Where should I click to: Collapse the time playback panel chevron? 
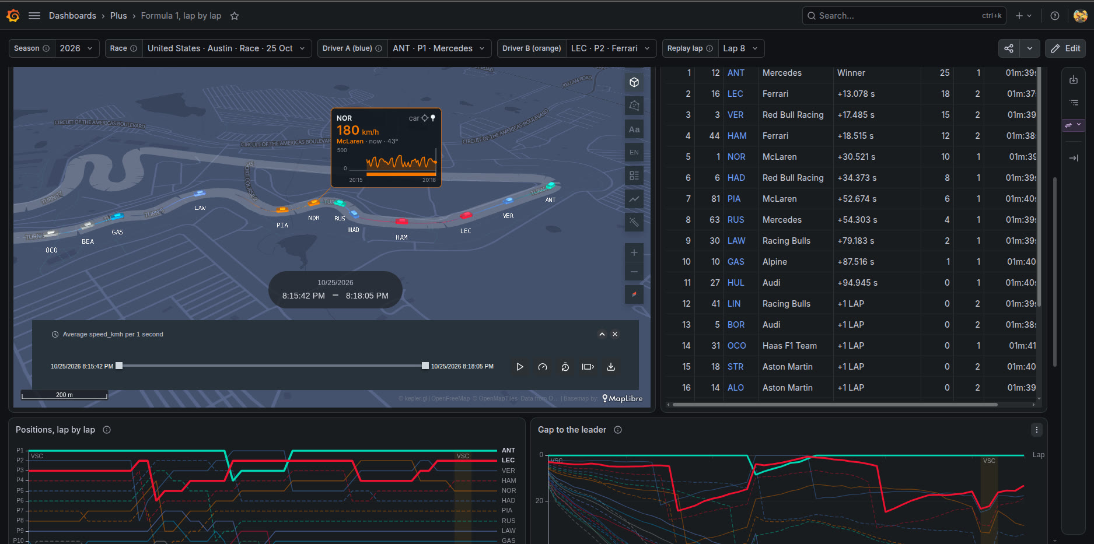point(602,334)
